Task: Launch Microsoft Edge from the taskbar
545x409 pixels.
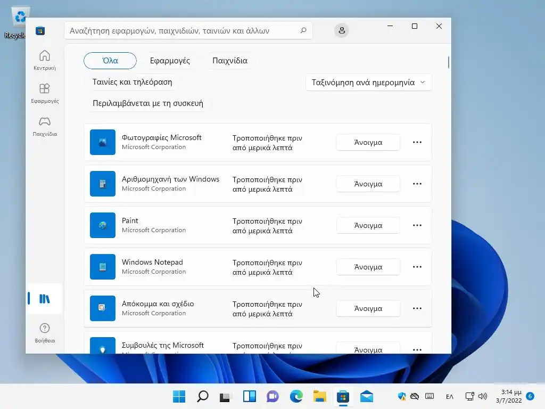Action: (296, 396)
